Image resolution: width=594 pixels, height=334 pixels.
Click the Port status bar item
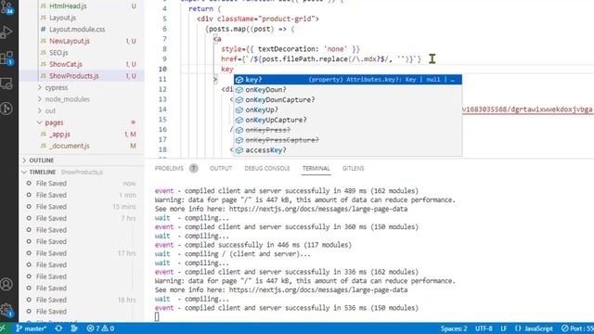(577, 328)
